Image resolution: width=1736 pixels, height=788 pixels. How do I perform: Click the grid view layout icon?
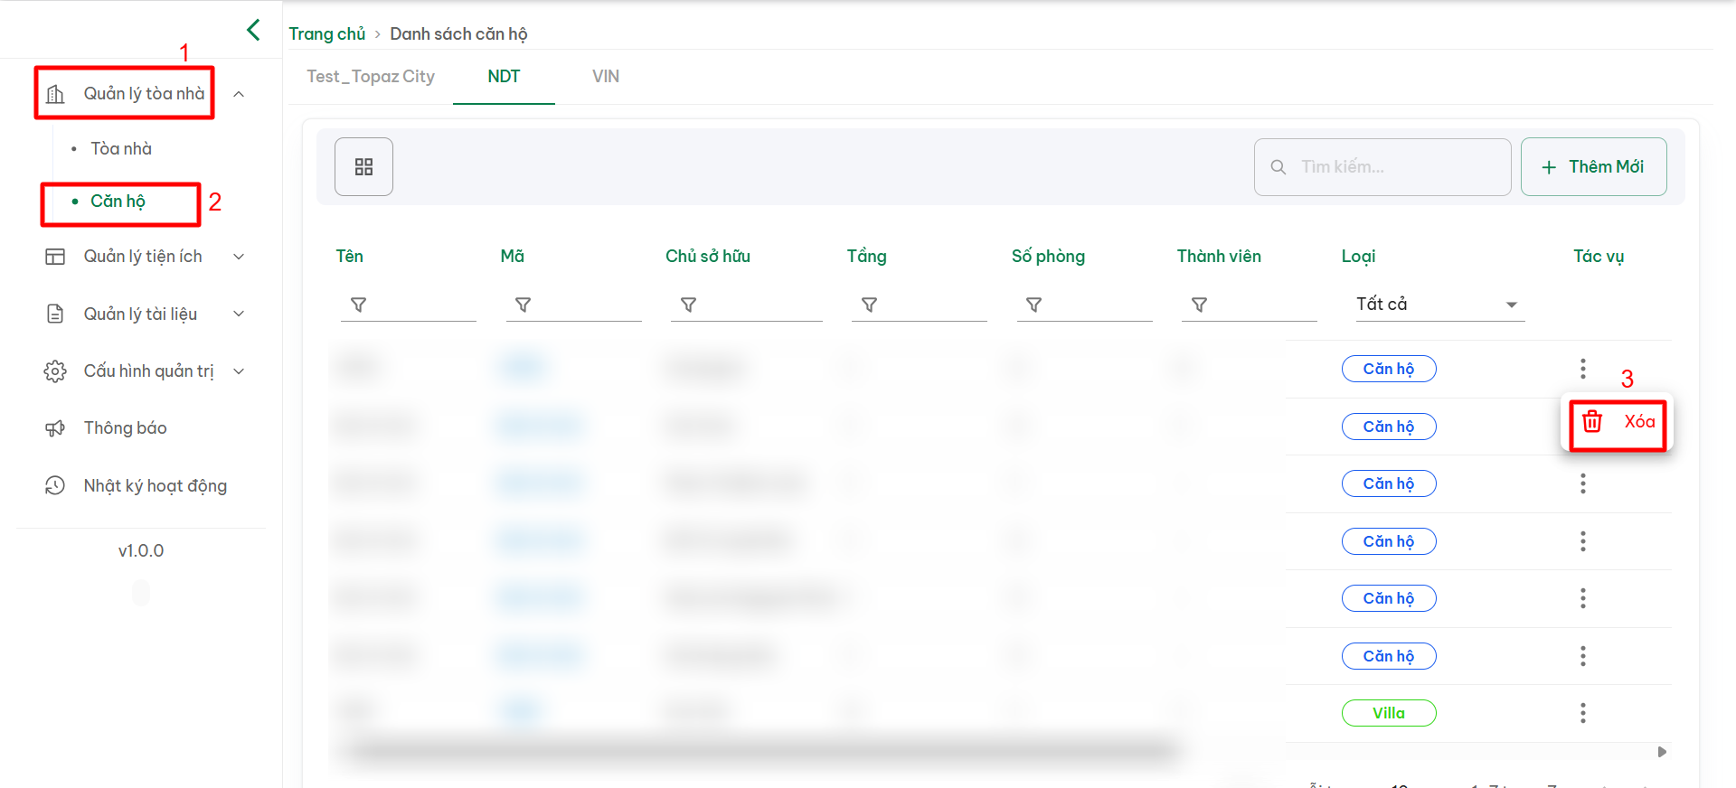tap(363, 167)
